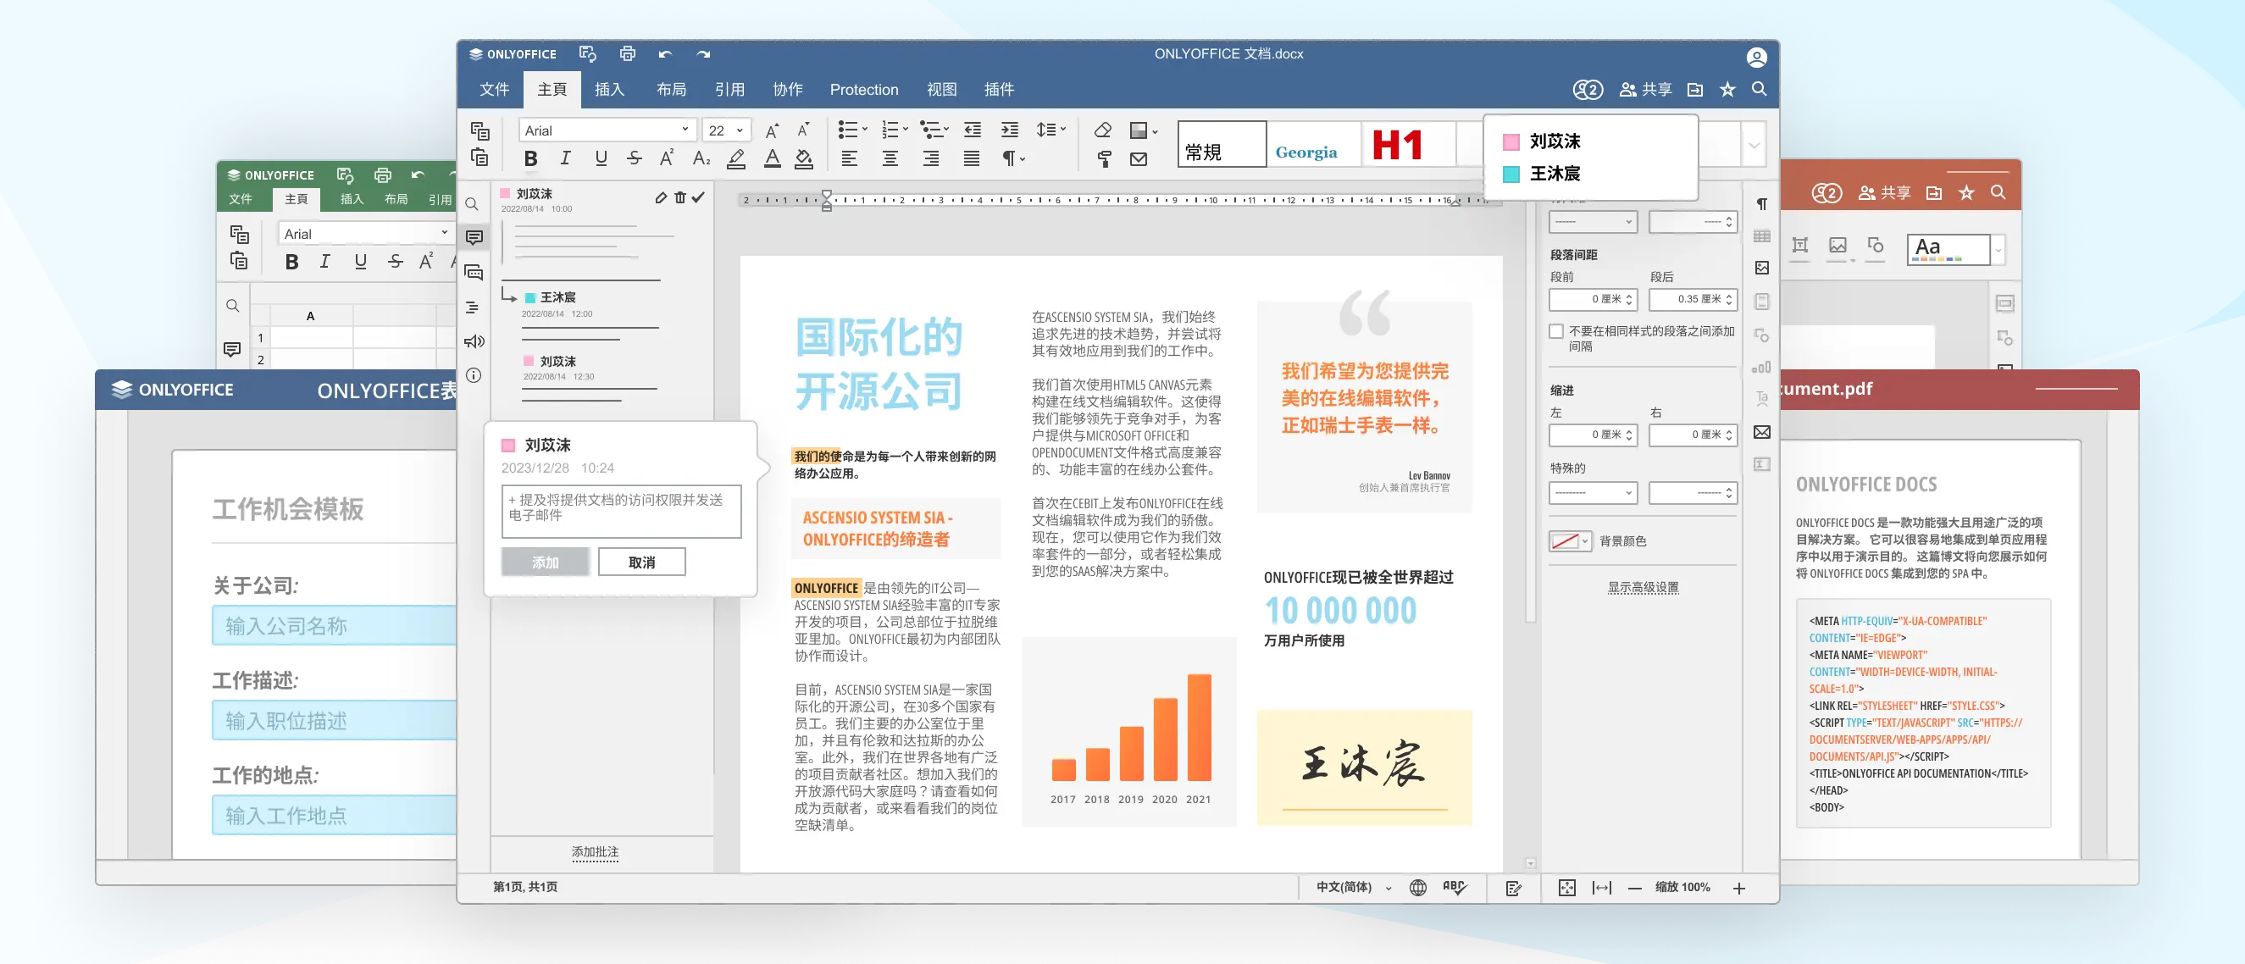The image size is (2245, 964).
Task: Expand the bullet list options
Action: [x=864, y=130]
